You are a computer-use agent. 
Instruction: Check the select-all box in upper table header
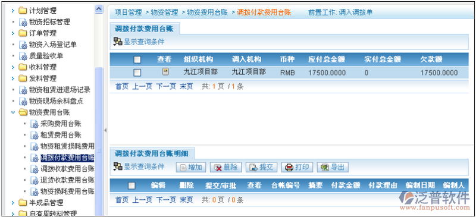[137, 59]
